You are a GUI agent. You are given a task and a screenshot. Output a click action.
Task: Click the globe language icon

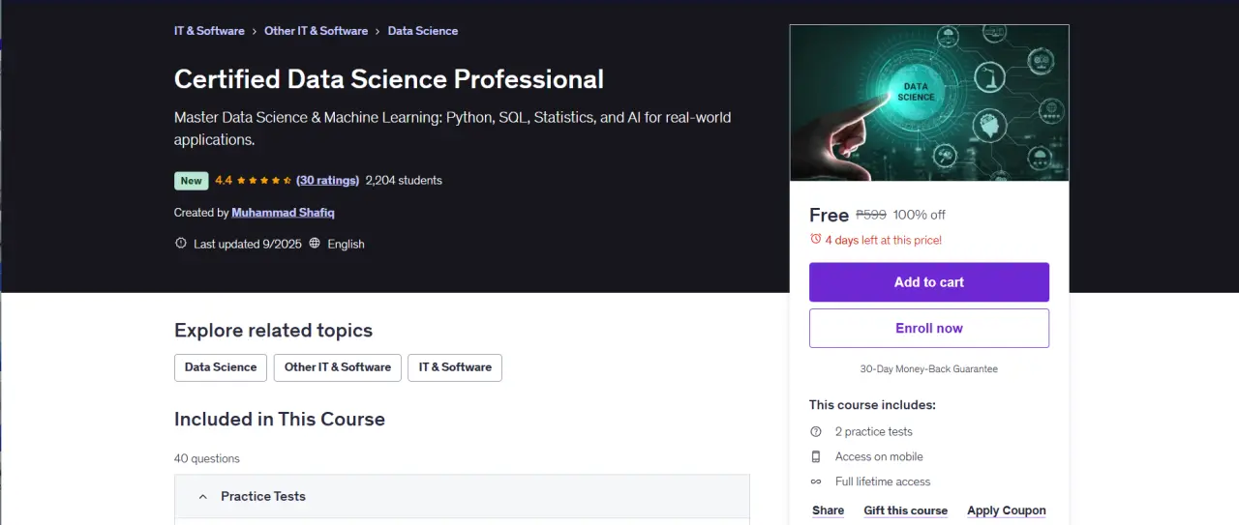pyautogui.click(x=315, y=244)
